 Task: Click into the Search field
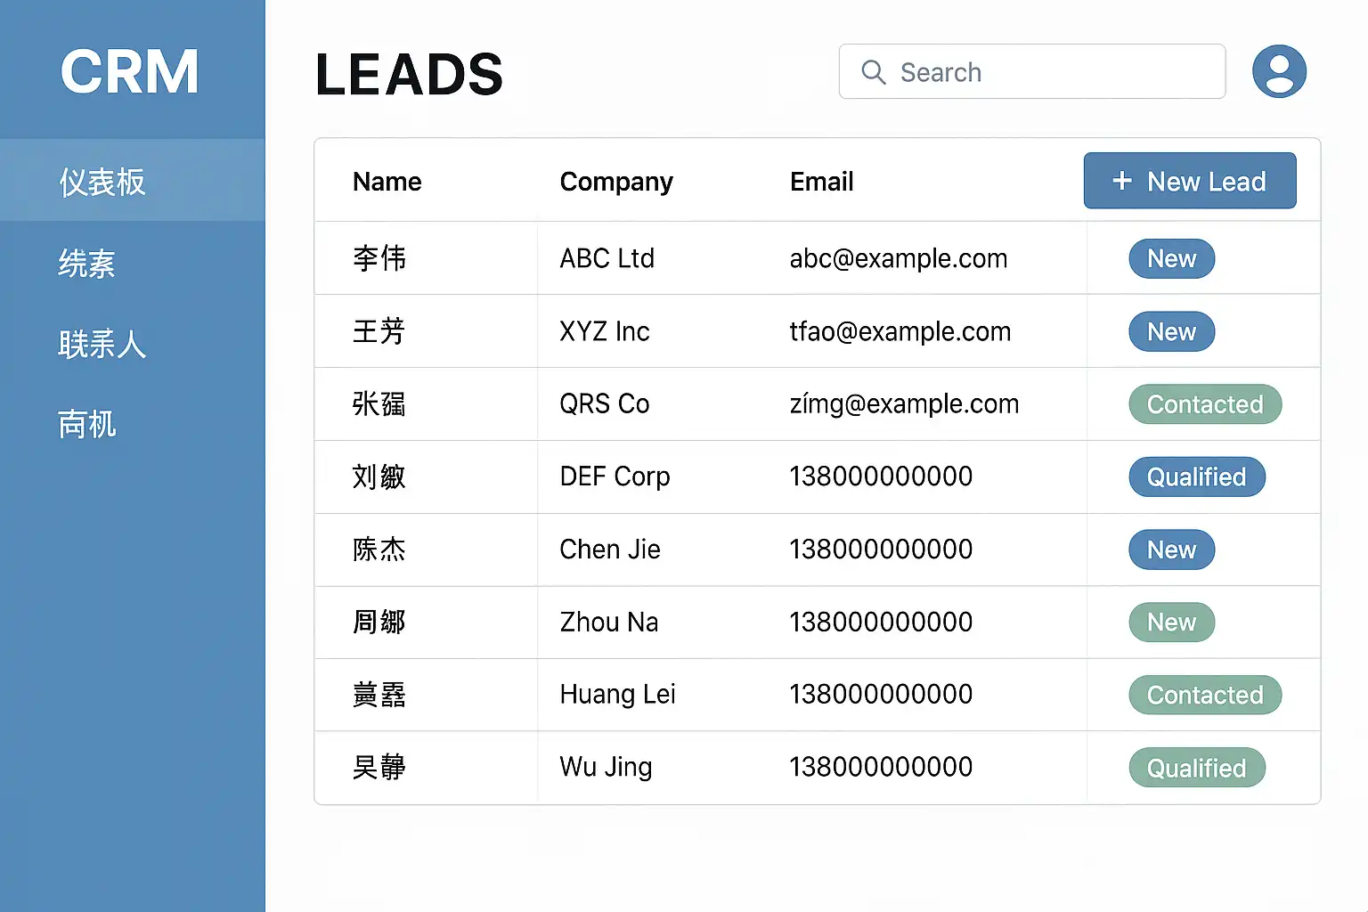[x=1032, y=71]
